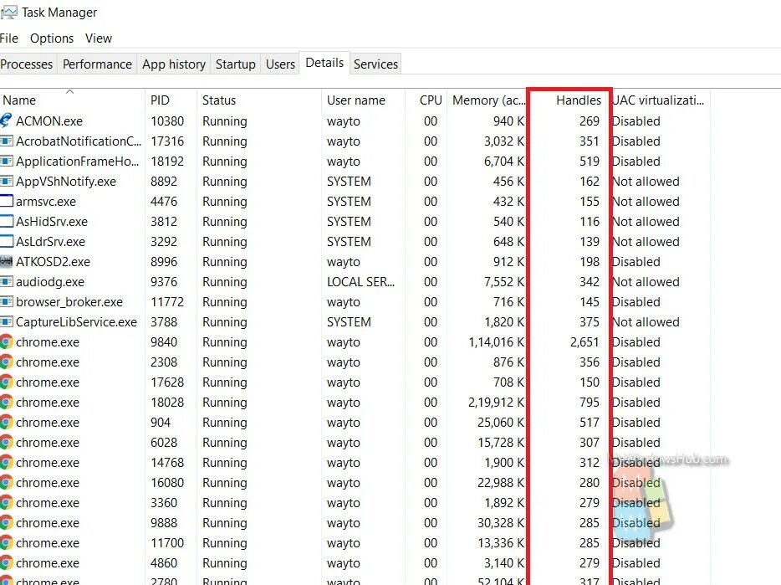The image size is (781, 585).
Task: Click Chrome icon for PID 6028
Action: tap(7, 443)
